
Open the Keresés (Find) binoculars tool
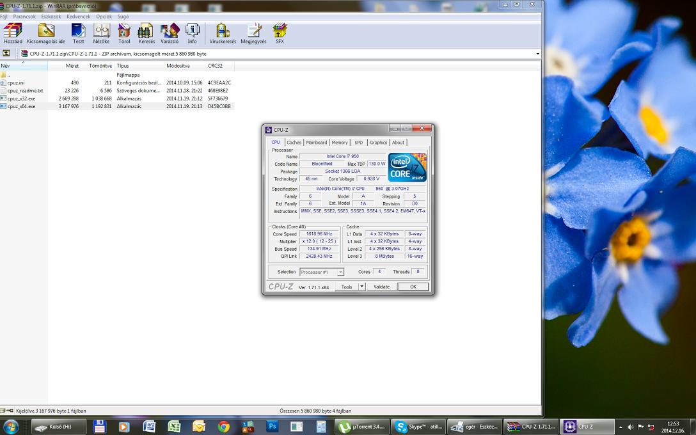point(146,34)
